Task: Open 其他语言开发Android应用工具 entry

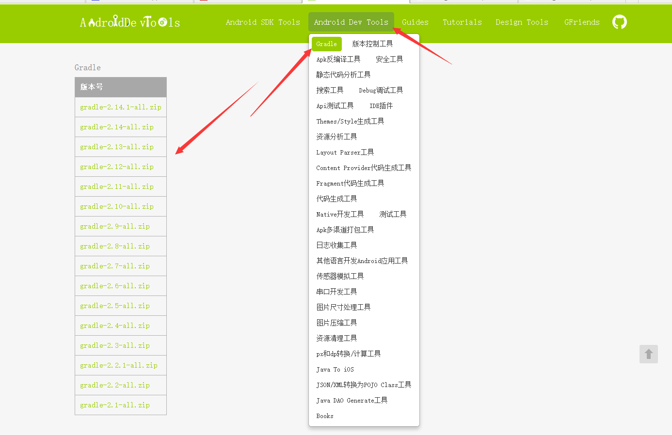Action: (x=362, y=261)
